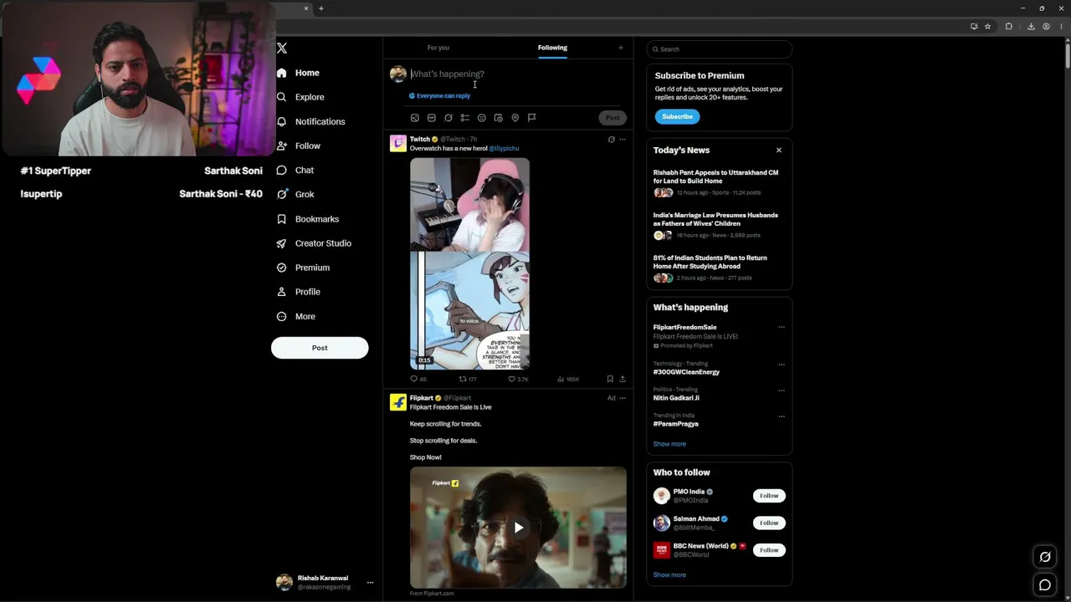Open the emoji picker in the composer
This screenshot has width=1071, height=602.
tap(482, 118)
